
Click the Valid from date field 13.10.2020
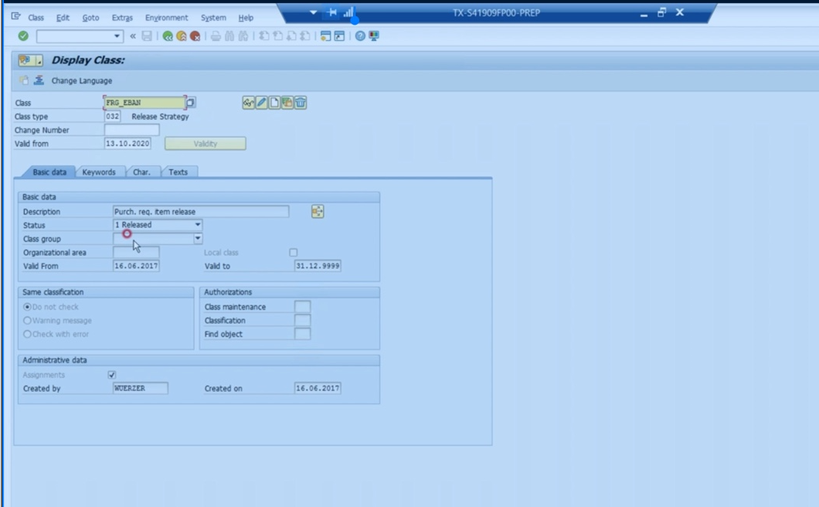pos(127,143)
